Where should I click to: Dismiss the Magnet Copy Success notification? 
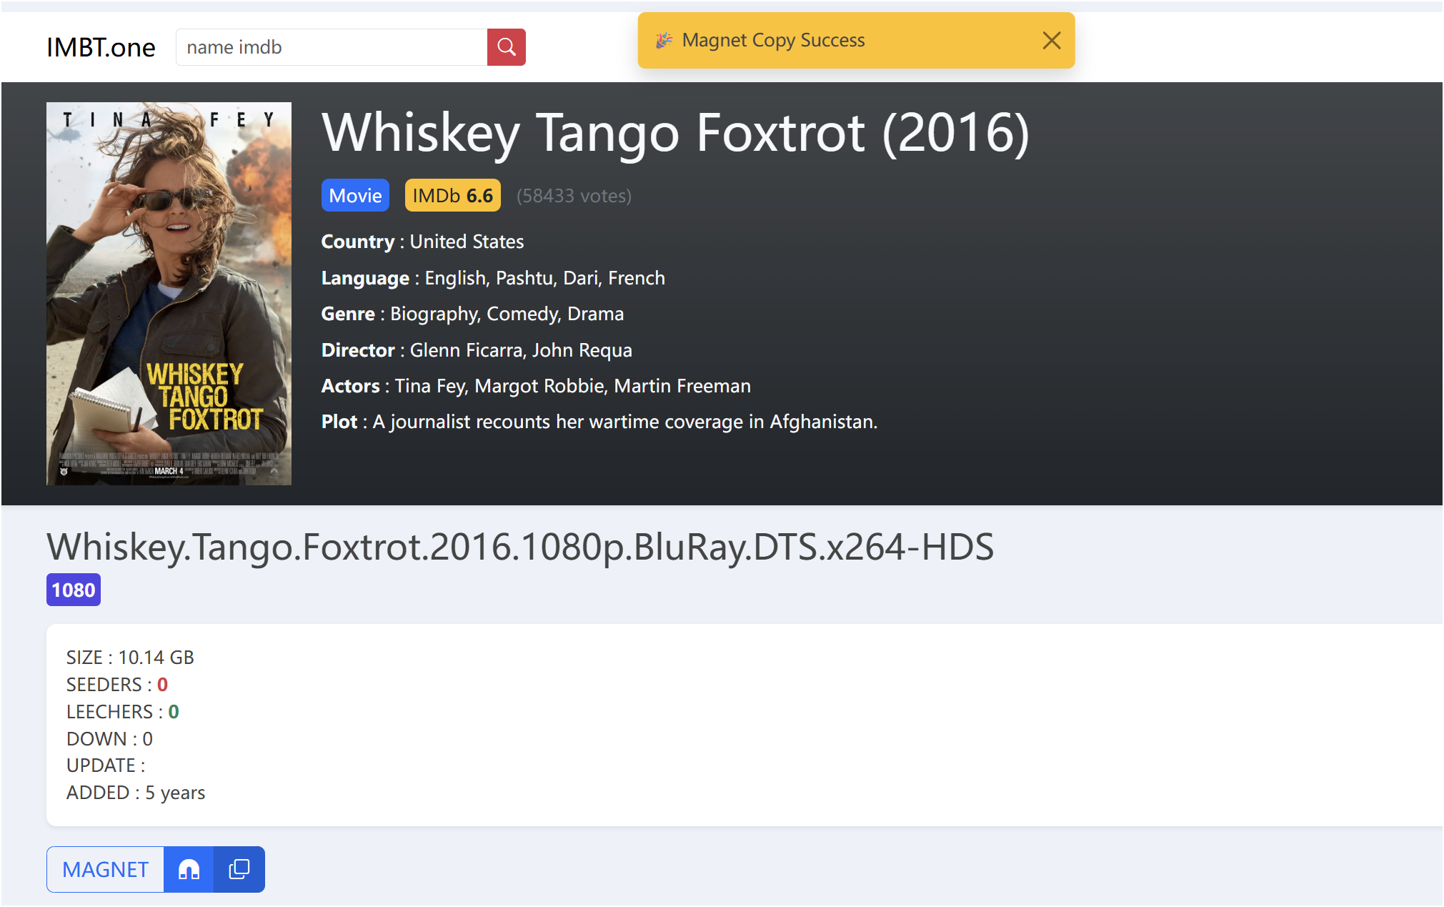1051,41
